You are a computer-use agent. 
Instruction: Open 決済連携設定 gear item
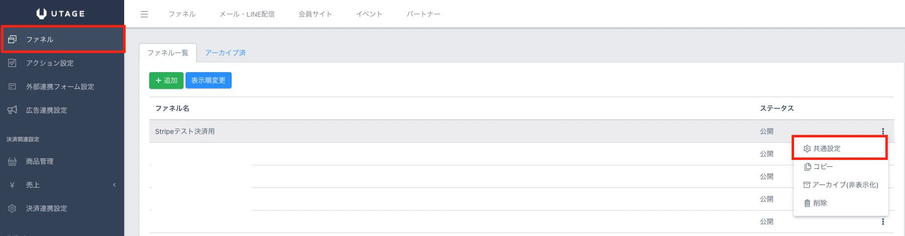click(x=46, y=208)
